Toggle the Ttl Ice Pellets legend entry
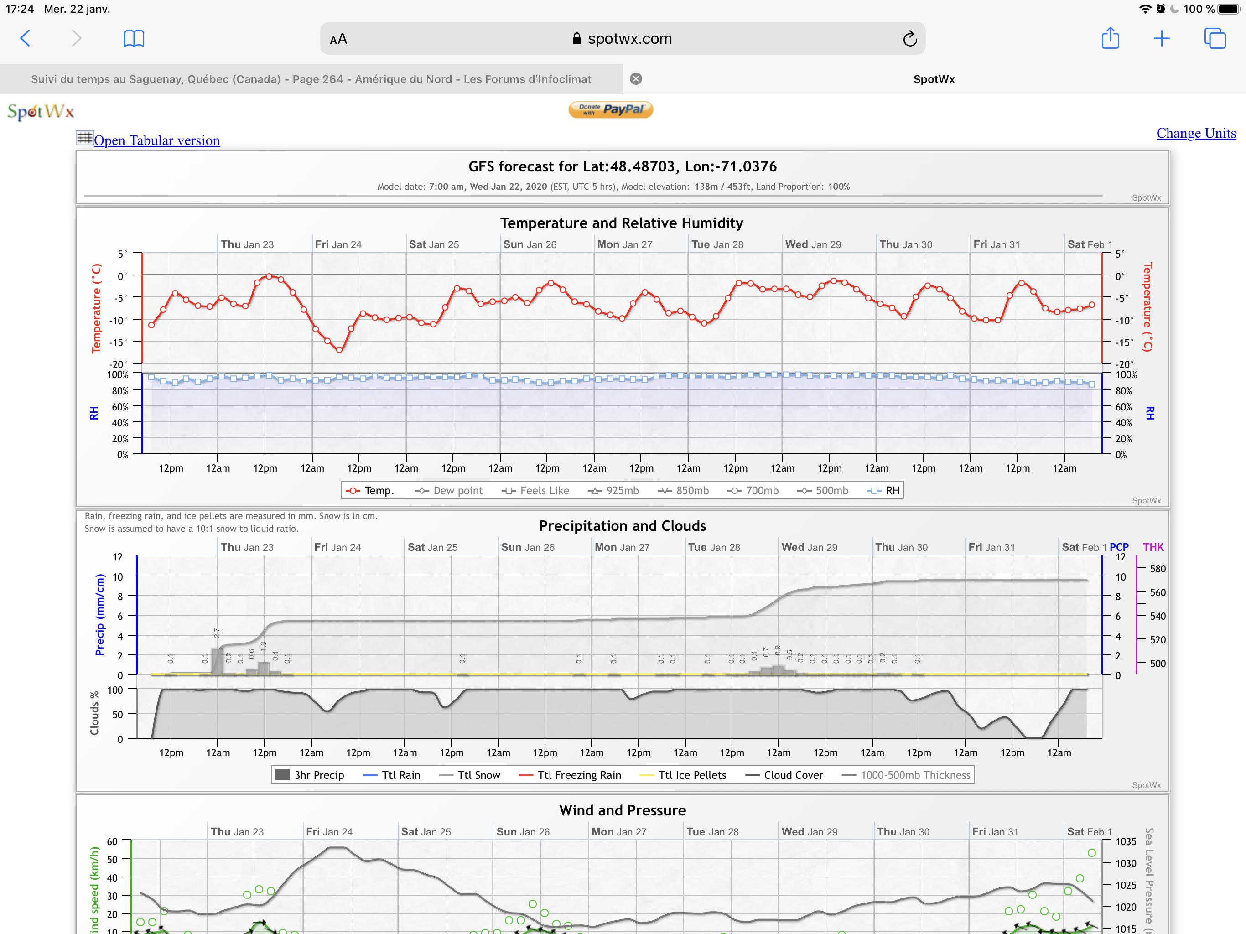Screen dimensions: 1246x934 tap(683, 775)
